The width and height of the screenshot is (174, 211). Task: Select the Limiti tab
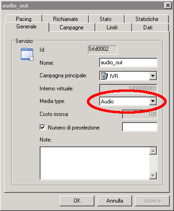tap(112, 27)
